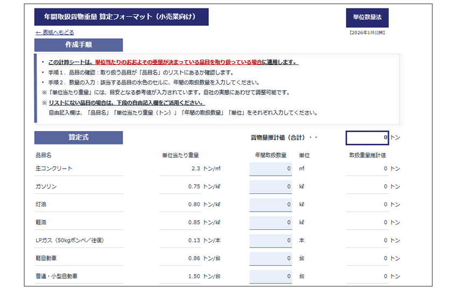Click 年間取扱数量 input for LPガス
Image resolution: width=463 pixels, height=290 pixels.
tap(270, 241)
